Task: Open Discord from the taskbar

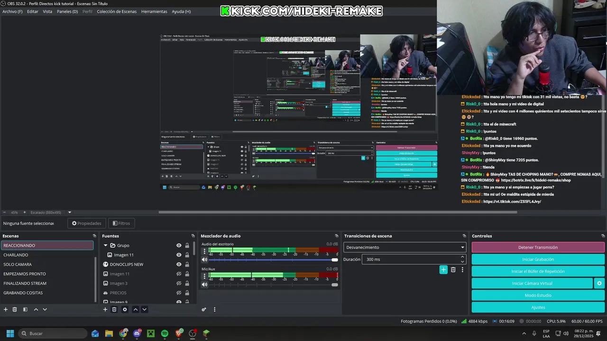Action: point(137,333)
